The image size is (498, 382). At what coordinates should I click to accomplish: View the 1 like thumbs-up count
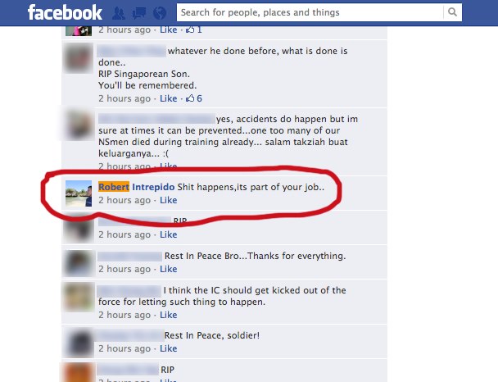coord(194,30)
